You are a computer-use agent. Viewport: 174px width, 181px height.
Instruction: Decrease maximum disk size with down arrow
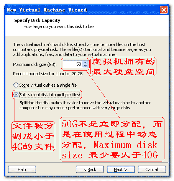click(x=85, y=66)
